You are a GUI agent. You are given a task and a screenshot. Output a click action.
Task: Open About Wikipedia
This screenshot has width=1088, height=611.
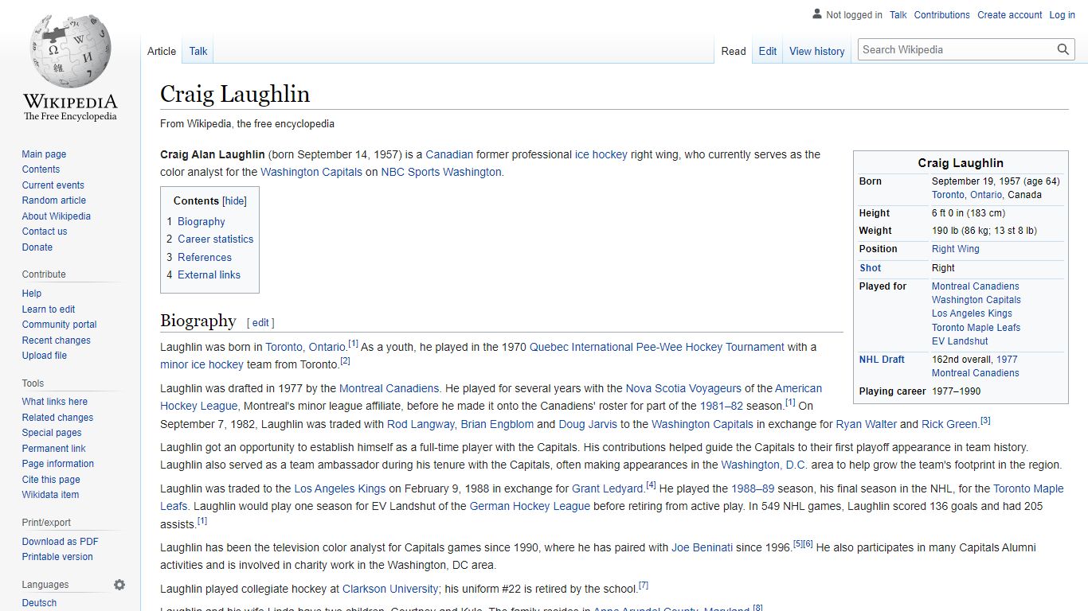tap(57, 216)
